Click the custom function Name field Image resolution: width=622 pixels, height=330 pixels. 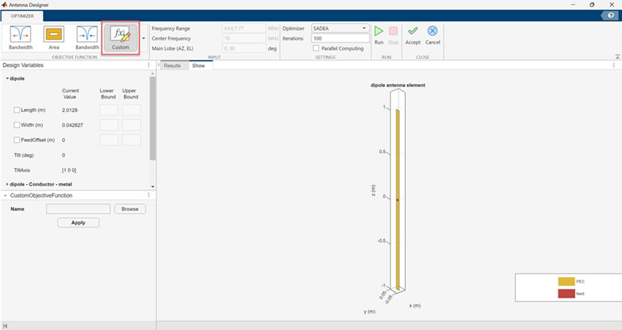click(x=78, y=209)
